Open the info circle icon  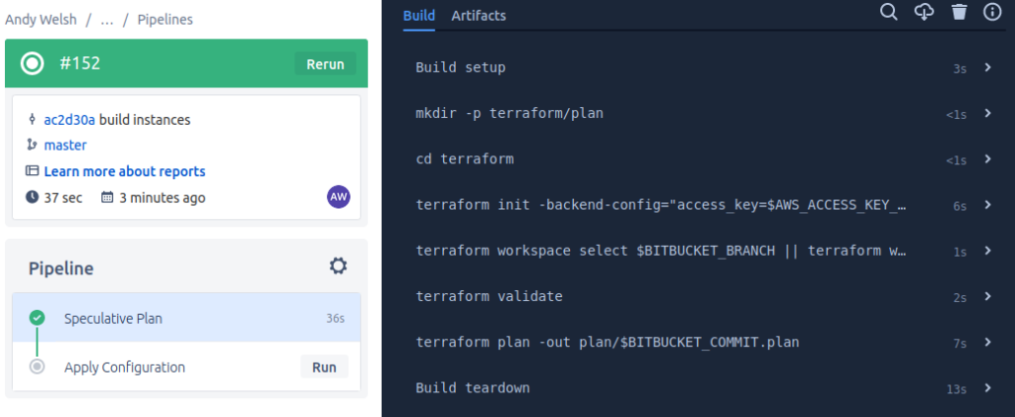pos(992,12)
